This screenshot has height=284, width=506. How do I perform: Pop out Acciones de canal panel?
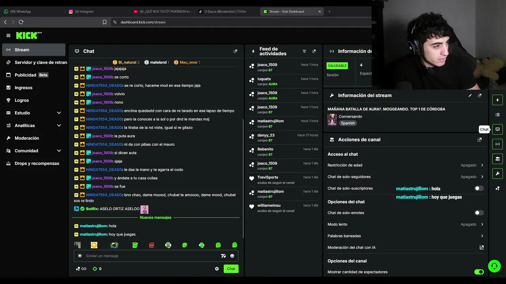coord(480,140)
